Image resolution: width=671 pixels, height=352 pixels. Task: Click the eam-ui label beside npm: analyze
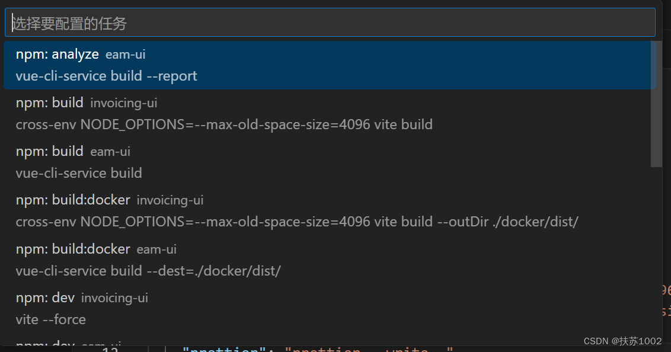[x=126, y=55]
